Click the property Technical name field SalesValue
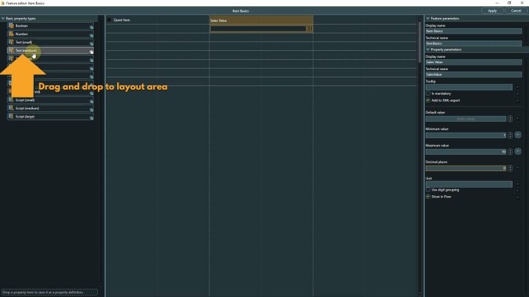 (x=473, y=74)
